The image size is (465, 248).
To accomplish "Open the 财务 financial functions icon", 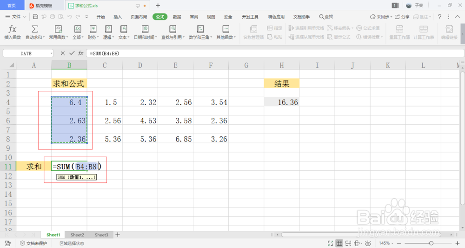I will (93, 29).
